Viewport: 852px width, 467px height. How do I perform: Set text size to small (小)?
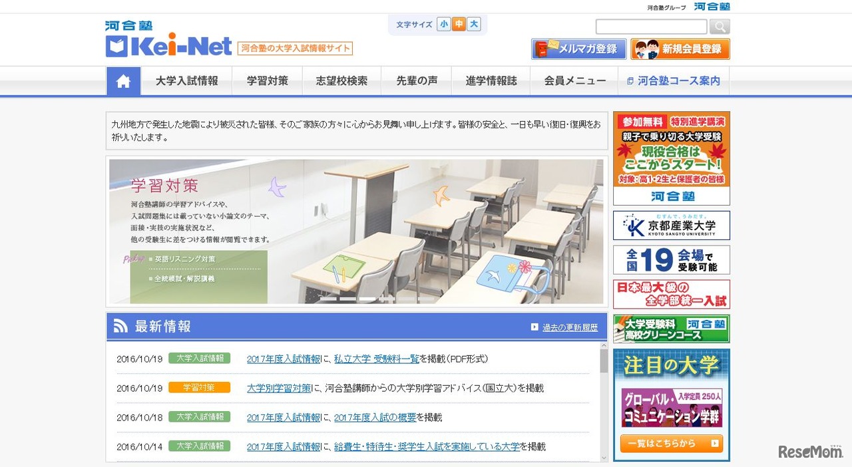point(444,25)
